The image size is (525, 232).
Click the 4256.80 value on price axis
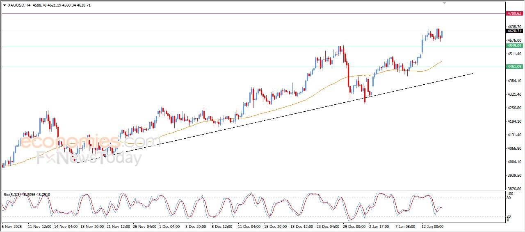click(514, 108)
